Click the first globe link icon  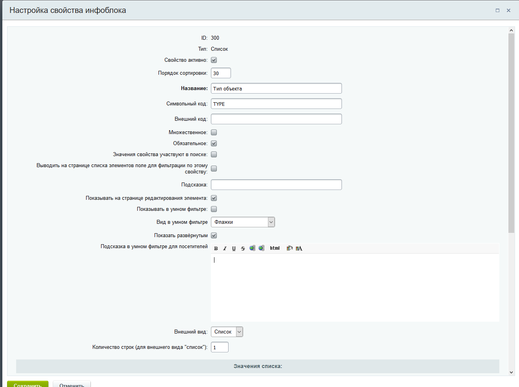point(252,248)
